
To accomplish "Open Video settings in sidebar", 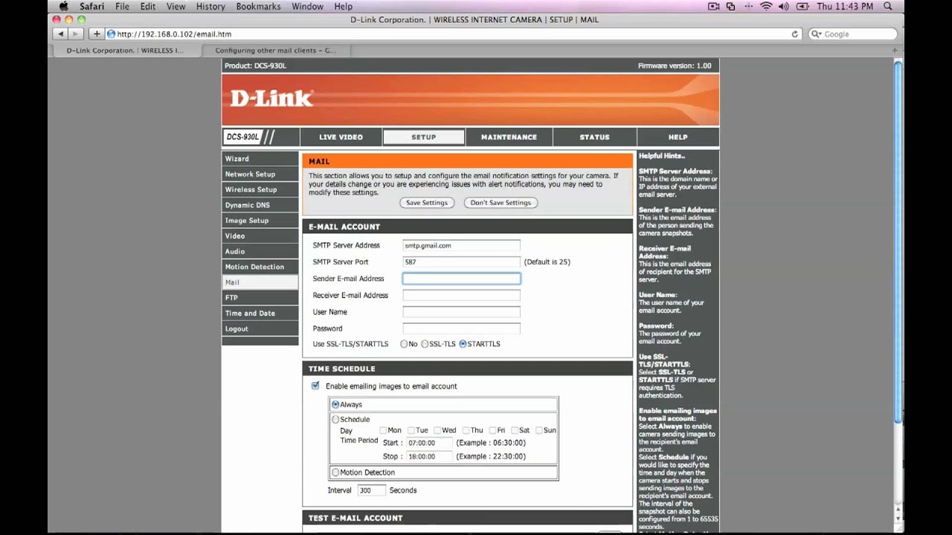I will pyautogui.click(x=260, y=236).
